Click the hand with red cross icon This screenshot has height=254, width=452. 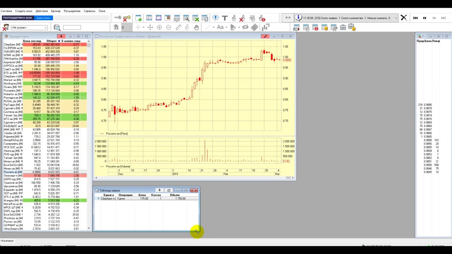pyautogui.click(x=242, y=18)
